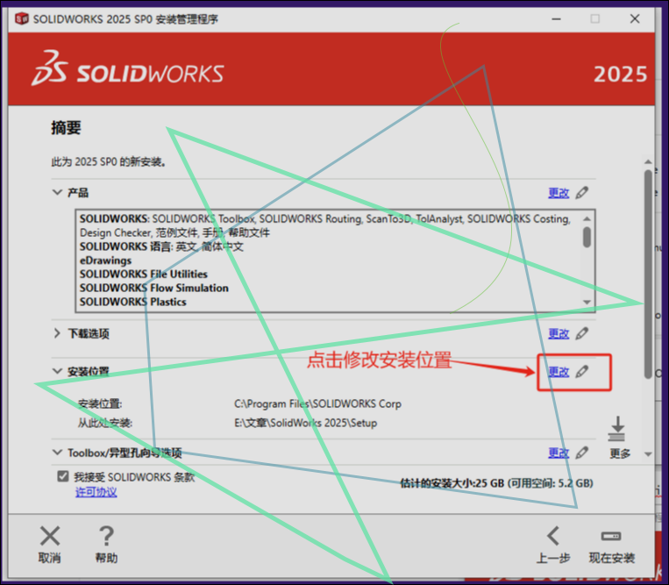Go back with the 上一步 arrow
The height and width of the screenshot is (585, 669).
click(x=553, y=536)
